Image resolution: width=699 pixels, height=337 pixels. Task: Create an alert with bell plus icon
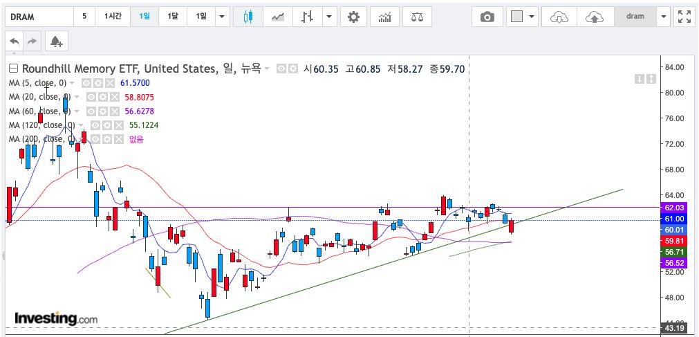click(x=56, y=42)
